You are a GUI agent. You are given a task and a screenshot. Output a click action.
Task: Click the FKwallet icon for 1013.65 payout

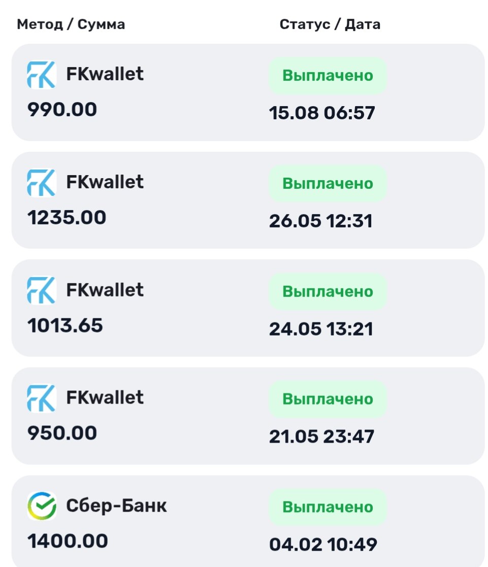click(42, 290)
